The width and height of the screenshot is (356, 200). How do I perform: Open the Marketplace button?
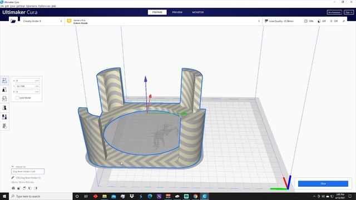(334, 12)
